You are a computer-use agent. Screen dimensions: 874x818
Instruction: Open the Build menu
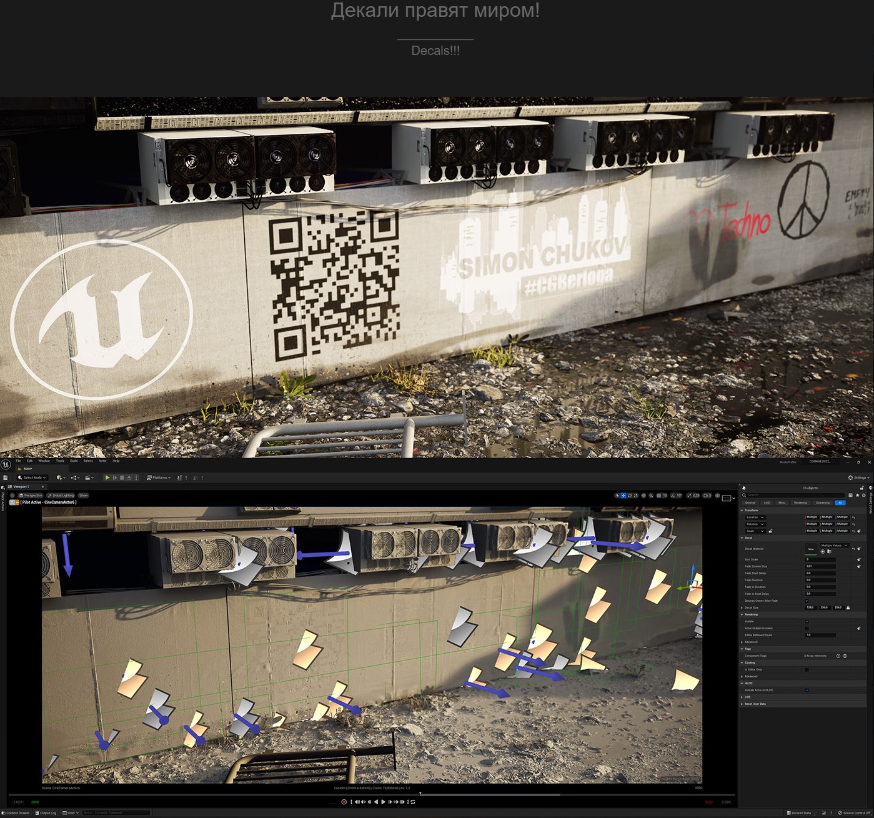[x=74, y=461]
